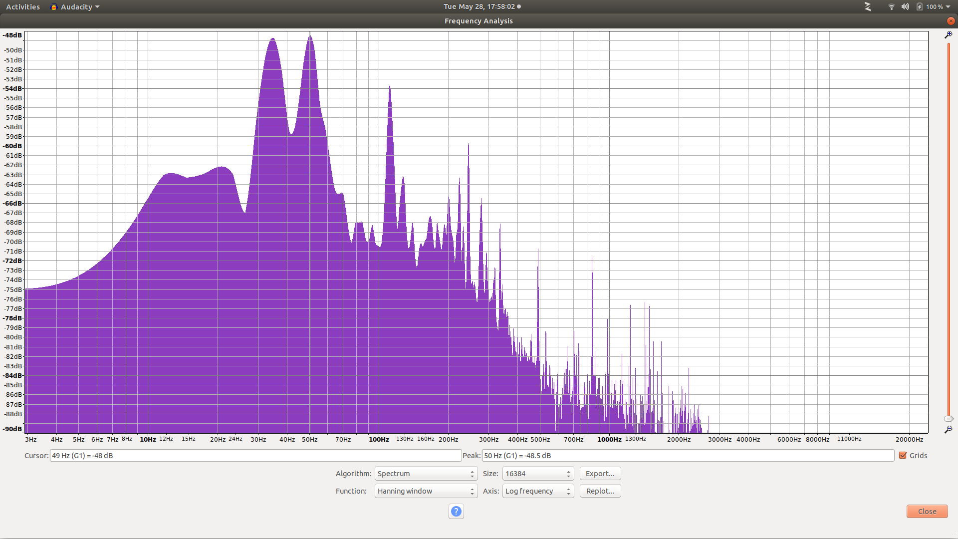Open the Function dropdown showing Hanning window

coord(426,491)
